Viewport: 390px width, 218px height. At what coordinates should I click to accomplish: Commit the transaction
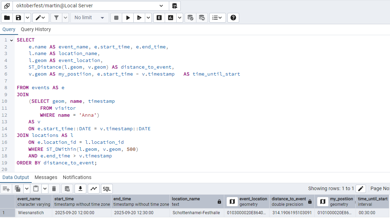[190, 18]
